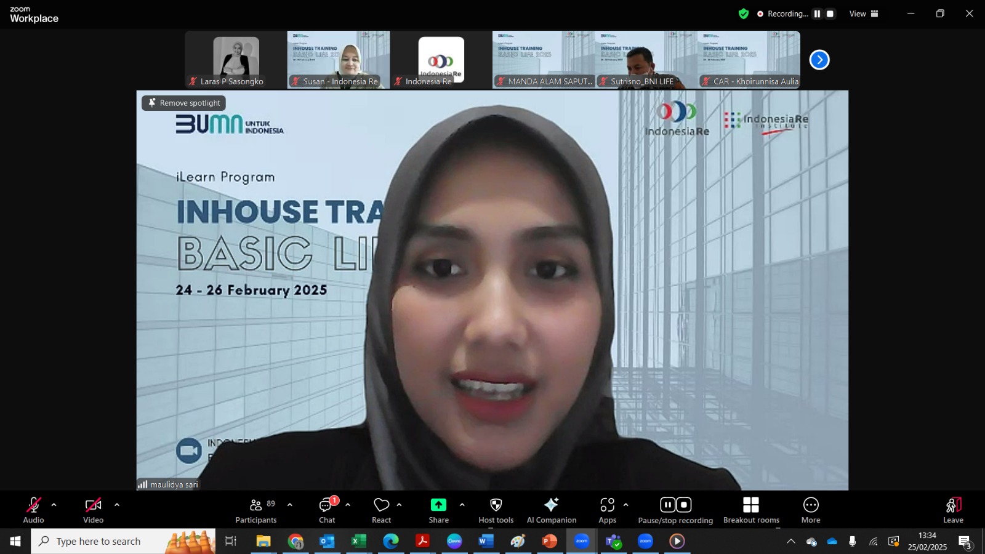The width and height of the screenshot is (985, 554).
Task: Stop recording from bottom toolbar
Action: [x=684, y=505]
